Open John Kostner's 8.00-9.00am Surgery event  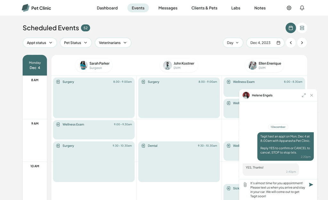click(x=179, y=98)
